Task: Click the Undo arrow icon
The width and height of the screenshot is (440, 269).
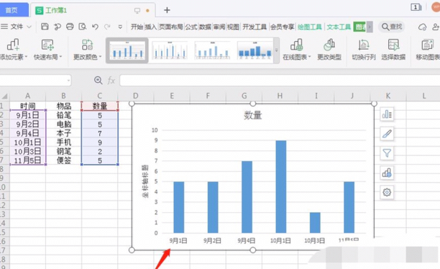Action: (95, 27)
